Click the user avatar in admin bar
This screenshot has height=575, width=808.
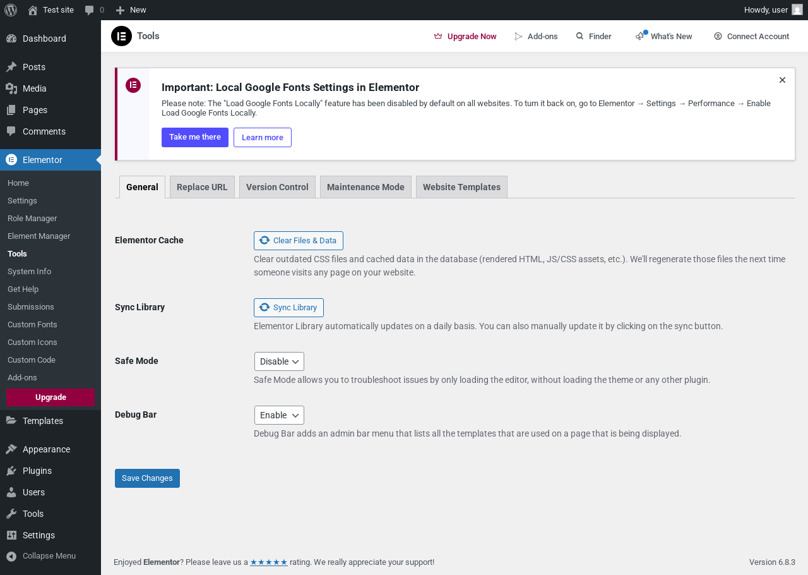[797, 10]
